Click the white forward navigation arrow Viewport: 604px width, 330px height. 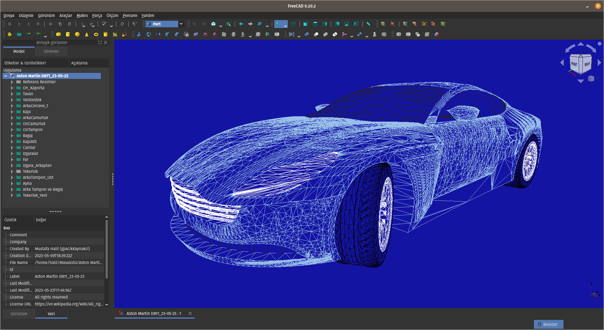pos(250,24)
